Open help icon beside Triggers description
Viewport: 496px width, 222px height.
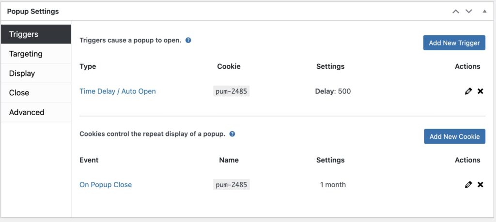pyautogui.click(x=188, y=41)
